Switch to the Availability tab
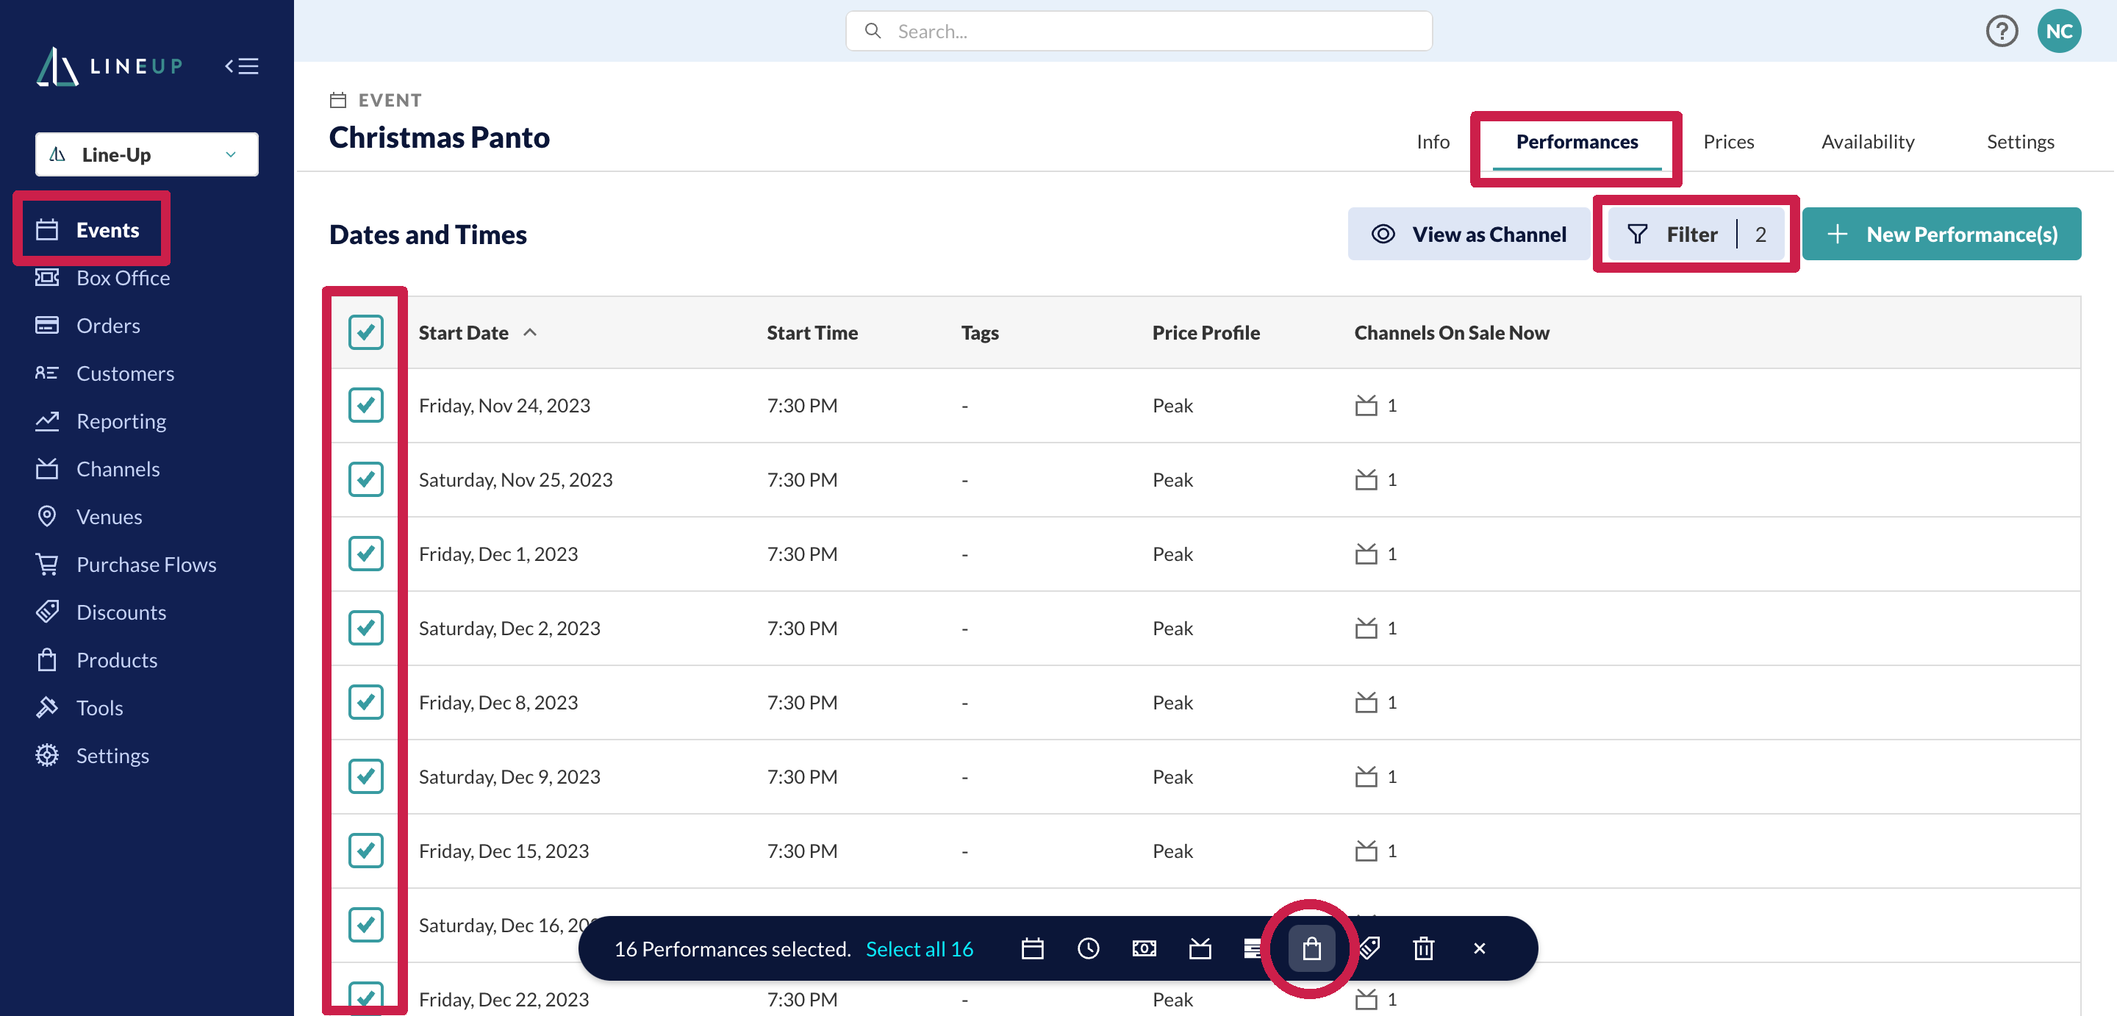 pyautogui.click(x=1867, y=141)
